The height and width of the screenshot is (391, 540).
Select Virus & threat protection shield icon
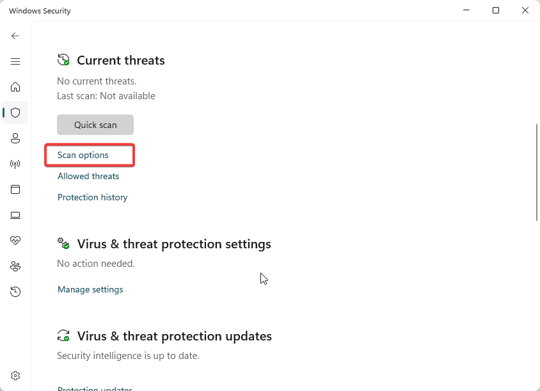tap(15, 113)
